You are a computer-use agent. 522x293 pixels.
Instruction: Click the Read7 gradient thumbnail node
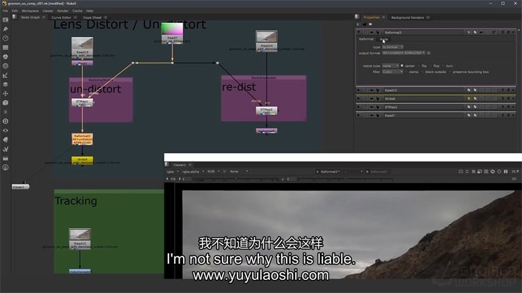point(172,33)
